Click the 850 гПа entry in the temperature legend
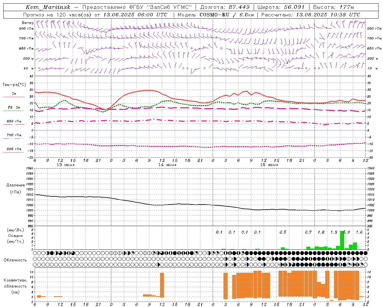383x307 pixels. click(x=14, y=121)
